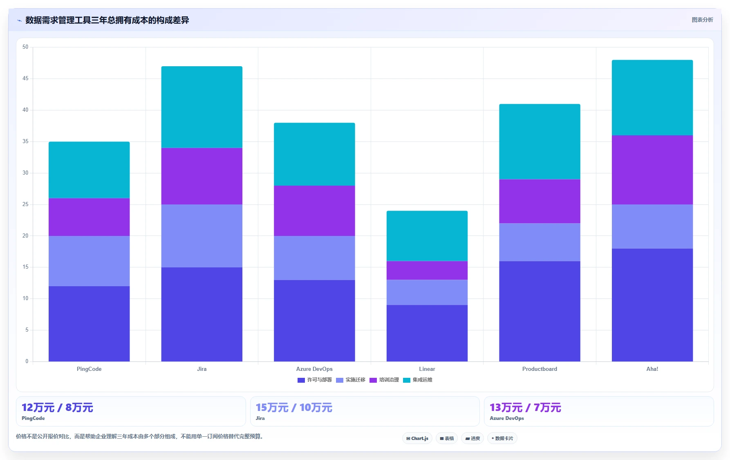The width and height of the screenshot is (730, 460).
Task: Hide the 培训治理 series via its legend label
Action: pos(389,380)
